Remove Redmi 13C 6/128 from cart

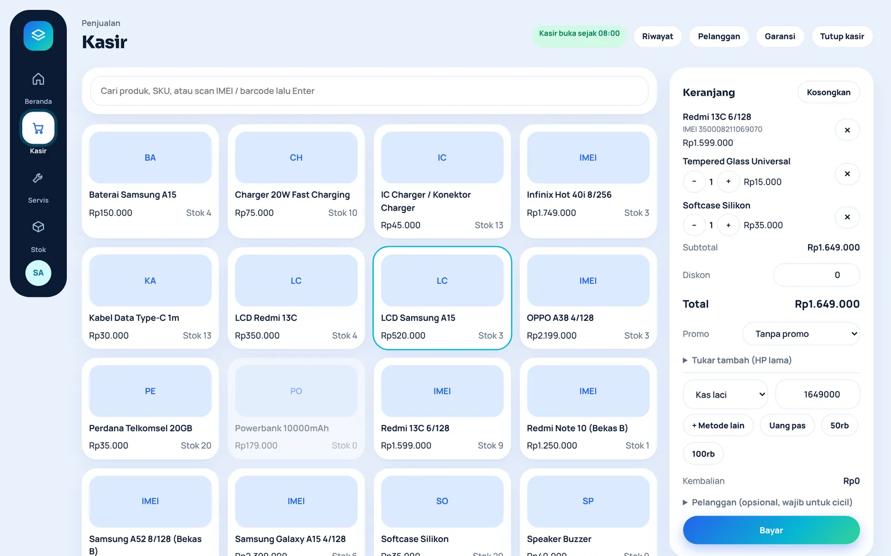pyautogui.click(x=847, y=130)
